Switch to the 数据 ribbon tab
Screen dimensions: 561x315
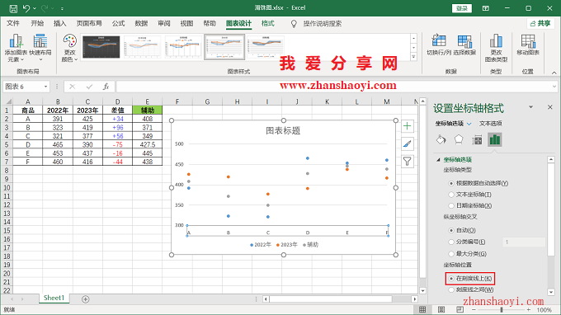tap(141, 24)
